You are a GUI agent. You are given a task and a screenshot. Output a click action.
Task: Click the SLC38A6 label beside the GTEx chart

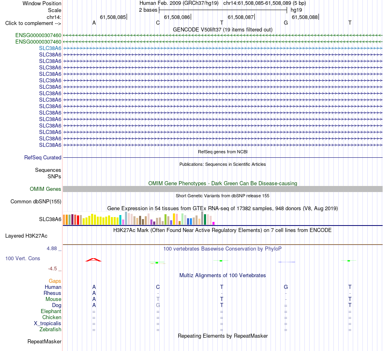pos(50,219)
